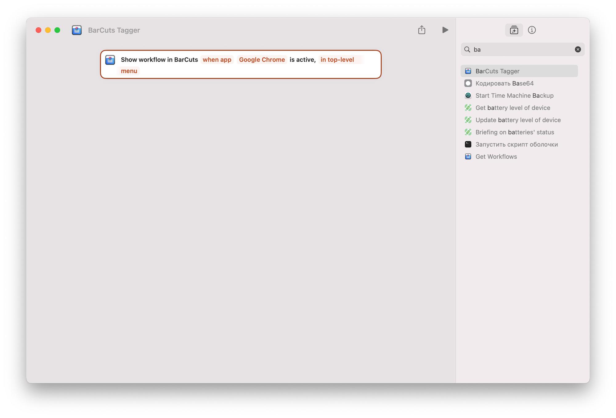Click the BarCuts Tagger title icon
Viewport: 616px width, 418px height.
77,30
